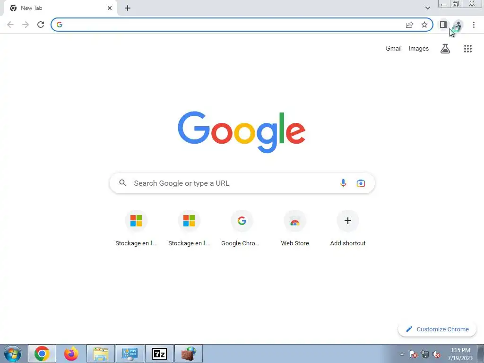Click the muted volume tray icon

click(x=436, y=354)
